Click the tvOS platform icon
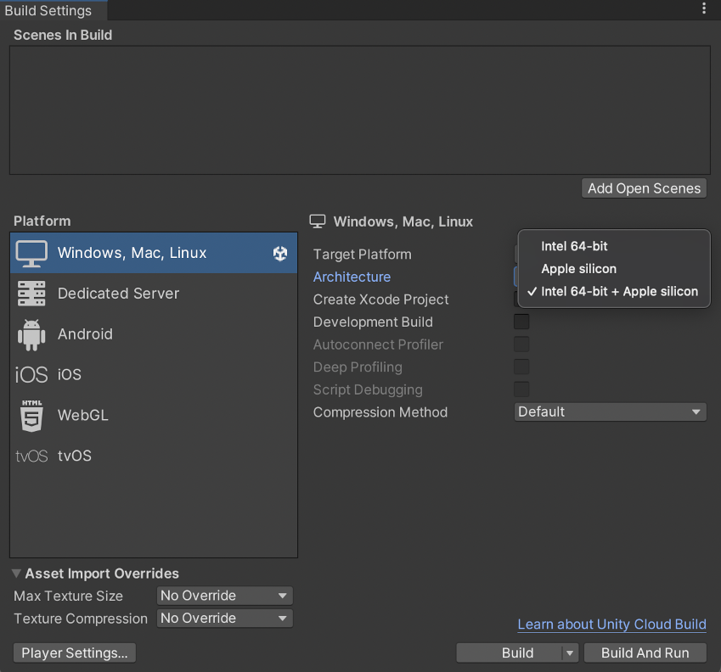The image size is (721, 672). point(31,456)
